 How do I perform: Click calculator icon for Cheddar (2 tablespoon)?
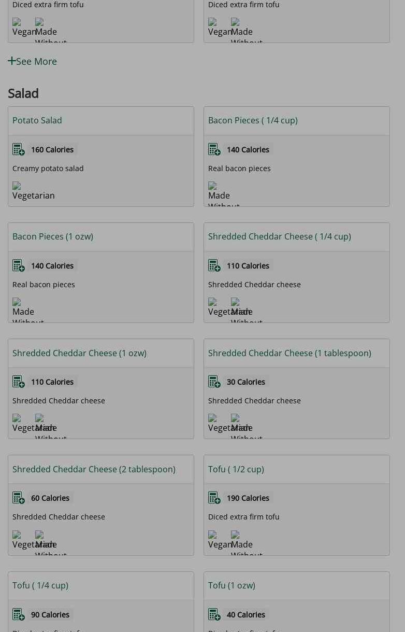click(19, 498)
